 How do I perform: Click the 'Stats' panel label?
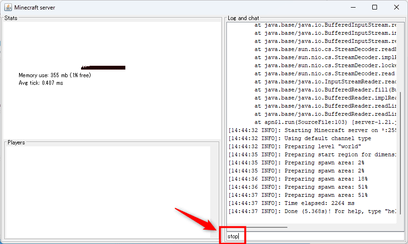11,18
